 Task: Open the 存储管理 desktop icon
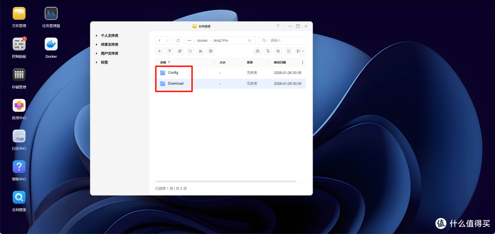19,75
